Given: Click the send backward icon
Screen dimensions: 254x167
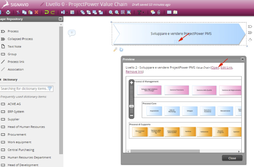Looking at the screenshot, I should tap(95, 12).
